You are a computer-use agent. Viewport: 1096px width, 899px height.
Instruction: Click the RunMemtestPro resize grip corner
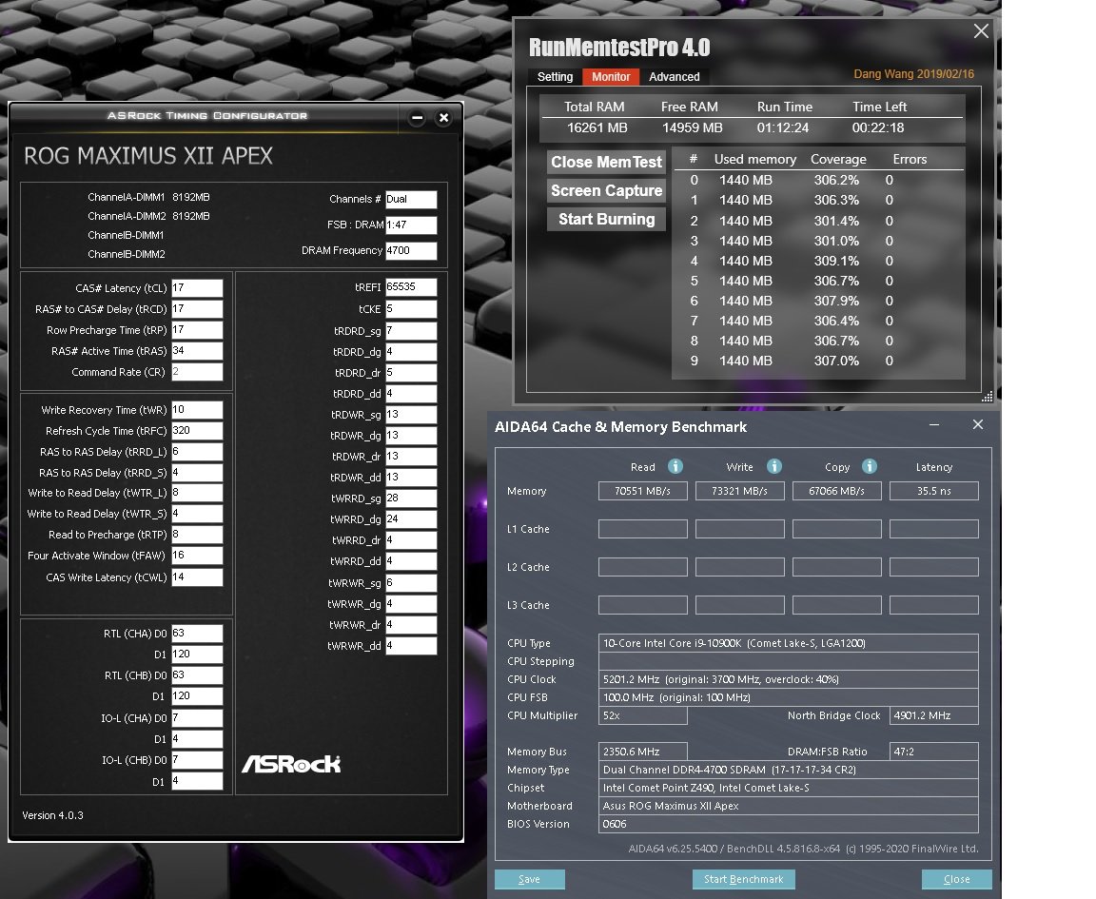[x=987, y=397]
